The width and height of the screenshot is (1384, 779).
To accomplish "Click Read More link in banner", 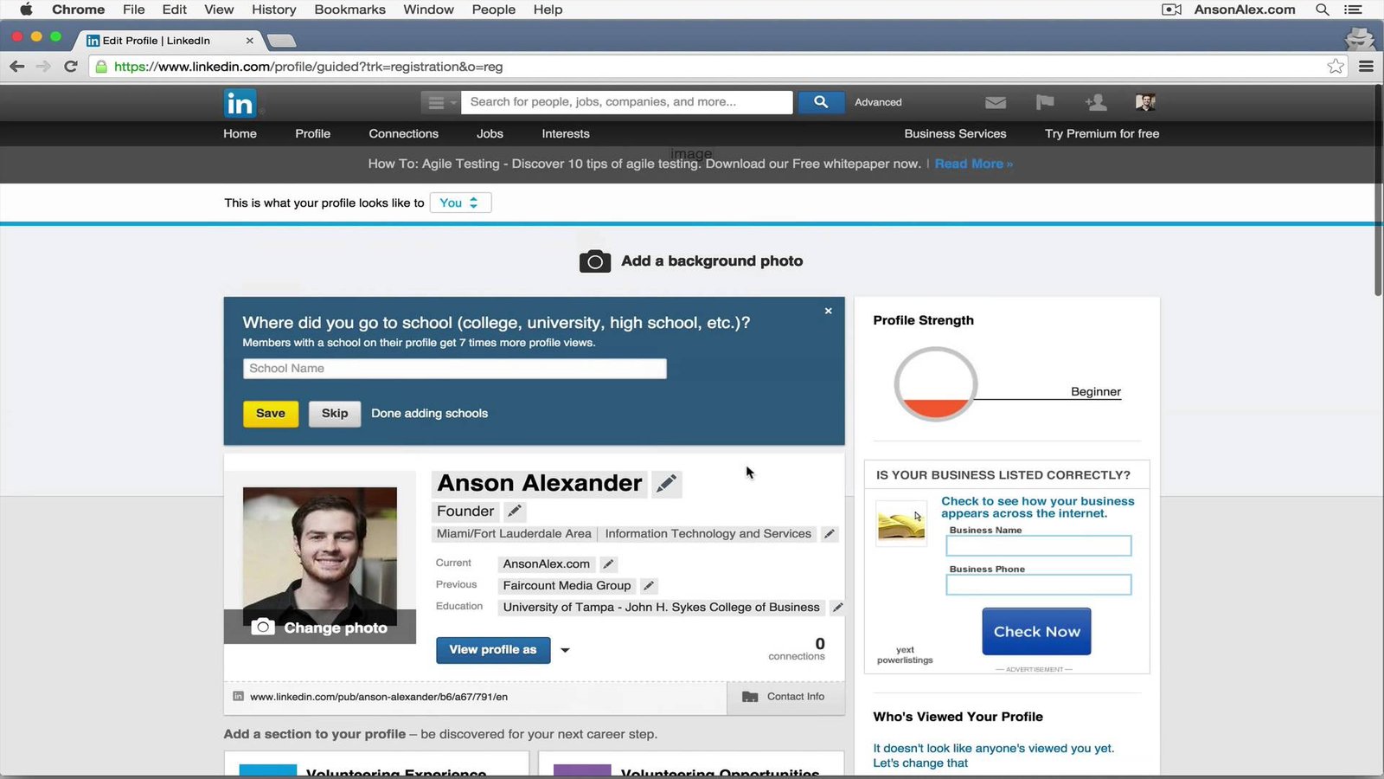I will (973, 164).
